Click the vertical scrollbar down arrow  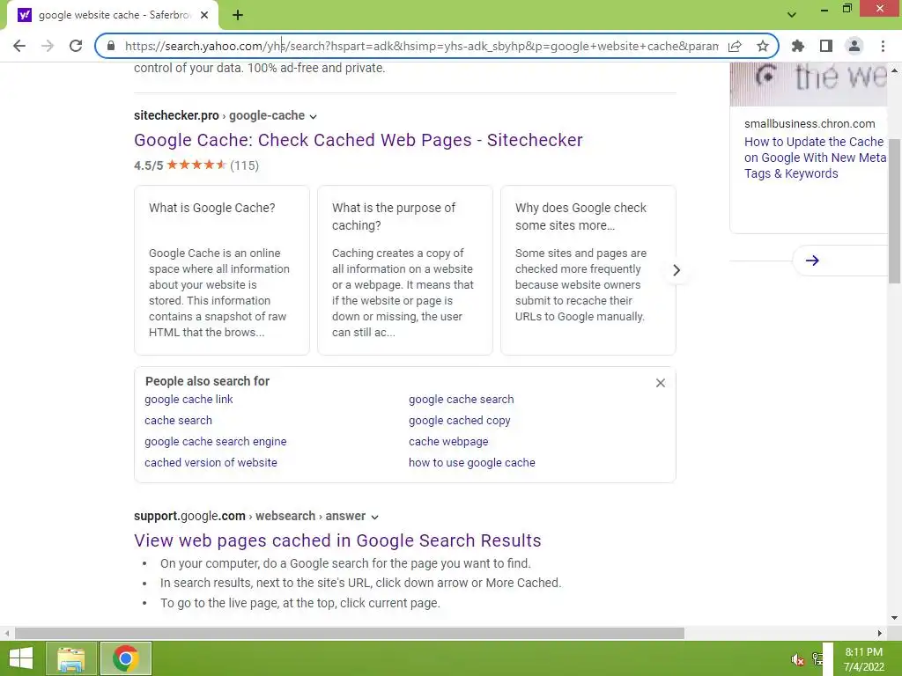(x=894, y=618)
